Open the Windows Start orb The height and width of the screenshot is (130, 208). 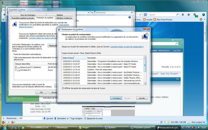(x=5, y=128)
